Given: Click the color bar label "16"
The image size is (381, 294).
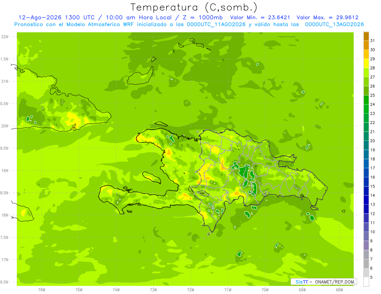Looking at the screenshot, I should (372, 177).
